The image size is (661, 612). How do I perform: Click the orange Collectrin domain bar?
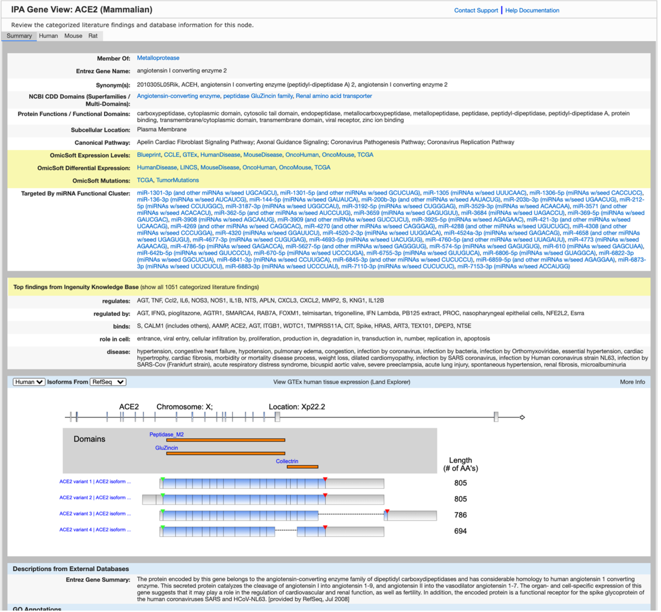pyautogui.click(x=302, y=467)
